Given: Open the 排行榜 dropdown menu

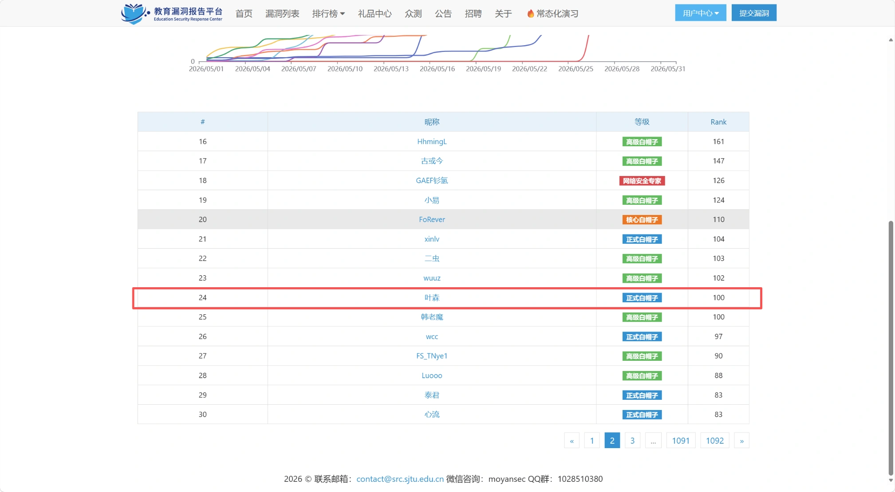Looking at the screenshot, I should [328, 14].
